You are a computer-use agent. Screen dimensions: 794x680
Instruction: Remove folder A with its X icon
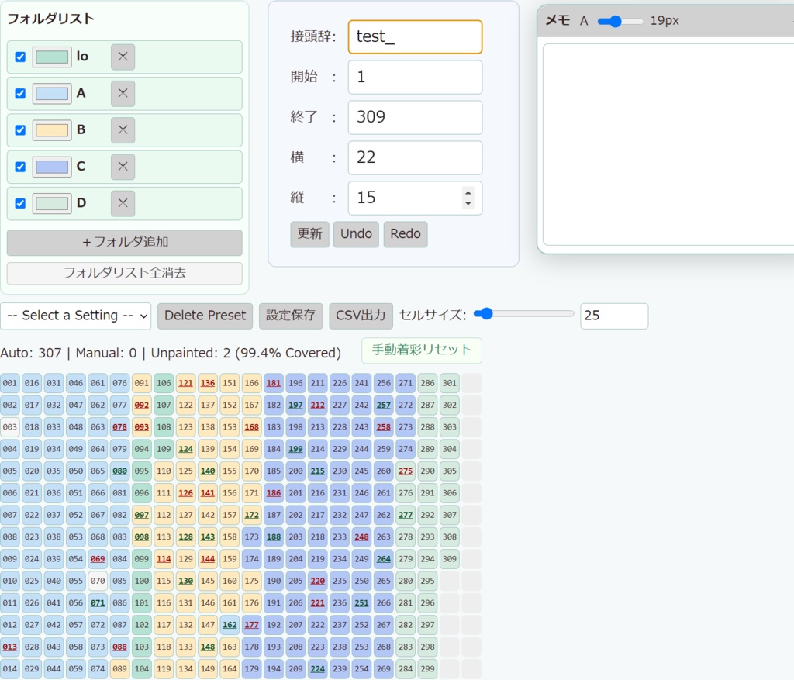point(123,93)
